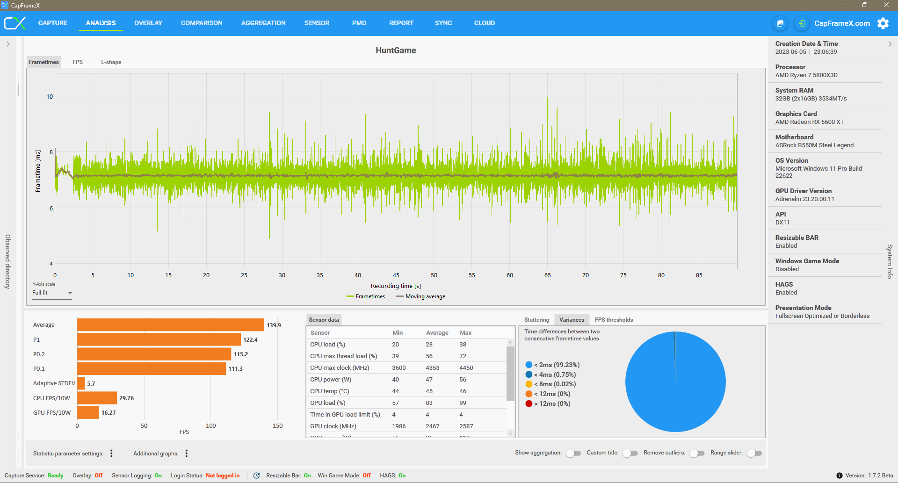Viewport: 898px width, 483px height.
Task: Toggle Frametimes series in chart legend
Action: point(366,296)
